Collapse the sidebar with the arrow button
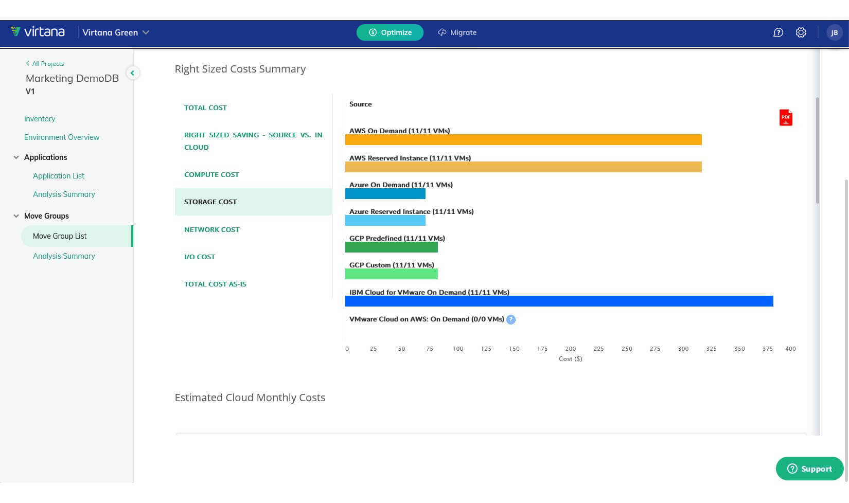849x503 pixels. [132, 73]
